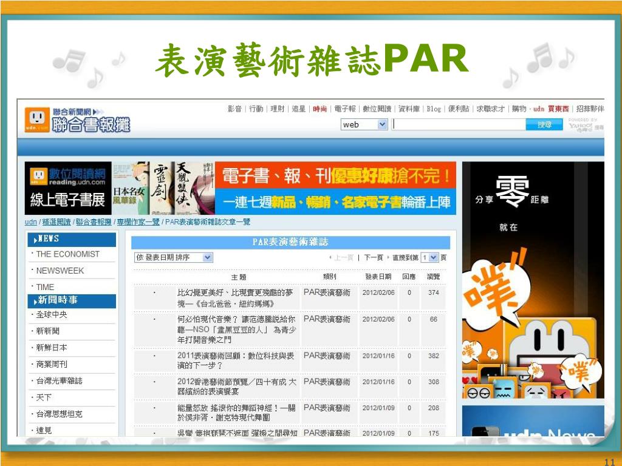
Task: Click the blue 搜尋 button
Action: pyautogui.click(x=544, y=124)
